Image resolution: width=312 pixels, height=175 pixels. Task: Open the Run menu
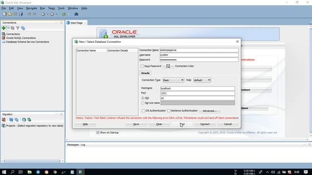(x=42, y=8)
